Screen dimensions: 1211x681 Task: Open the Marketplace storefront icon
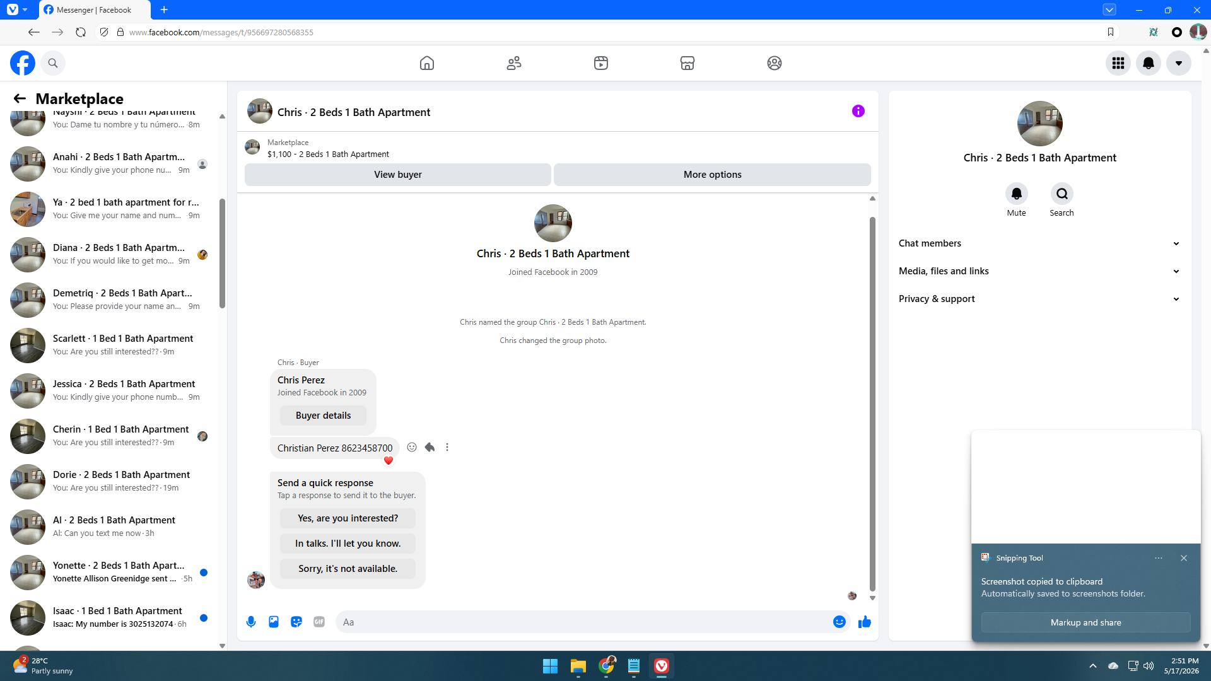point(687,63)
